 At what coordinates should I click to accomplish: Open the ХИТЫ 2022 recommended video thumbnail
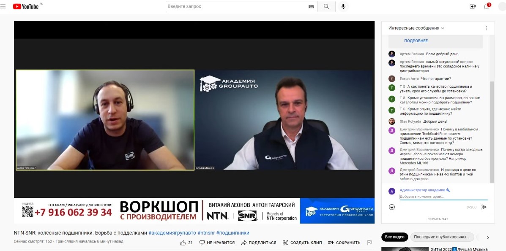405,249
